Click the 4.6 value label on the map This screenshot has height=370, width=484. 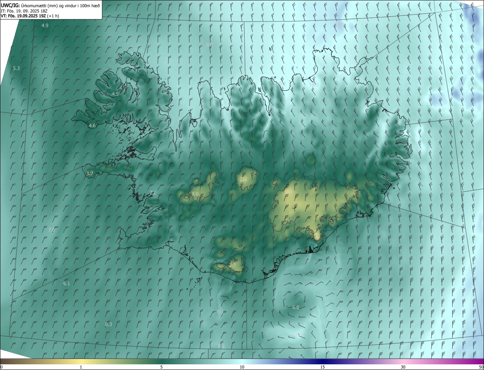(x=92, y=126)
